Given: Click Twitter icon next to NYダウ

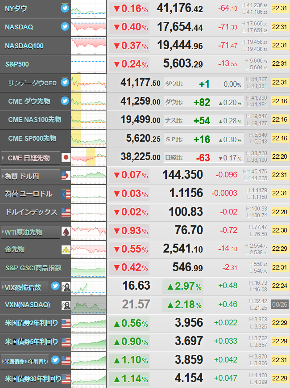Looking at the screenshot, I should pos(65,8).
